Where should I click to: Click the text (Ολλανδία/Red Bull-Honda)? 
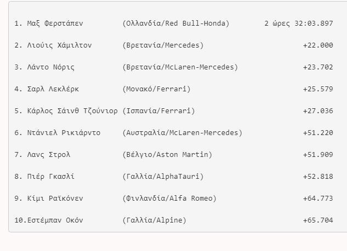click(175, 24)
